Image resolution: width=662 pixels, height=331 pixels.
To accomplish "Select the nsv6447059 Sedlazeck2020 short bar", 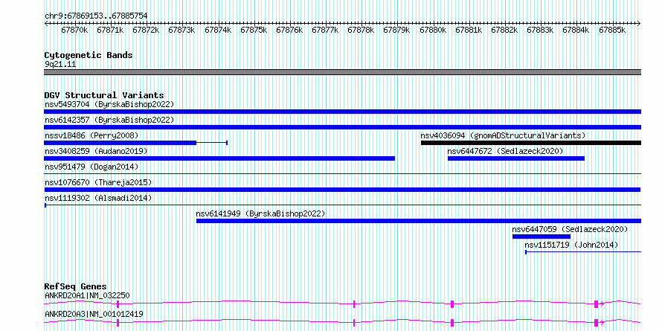I will [542, 237].
